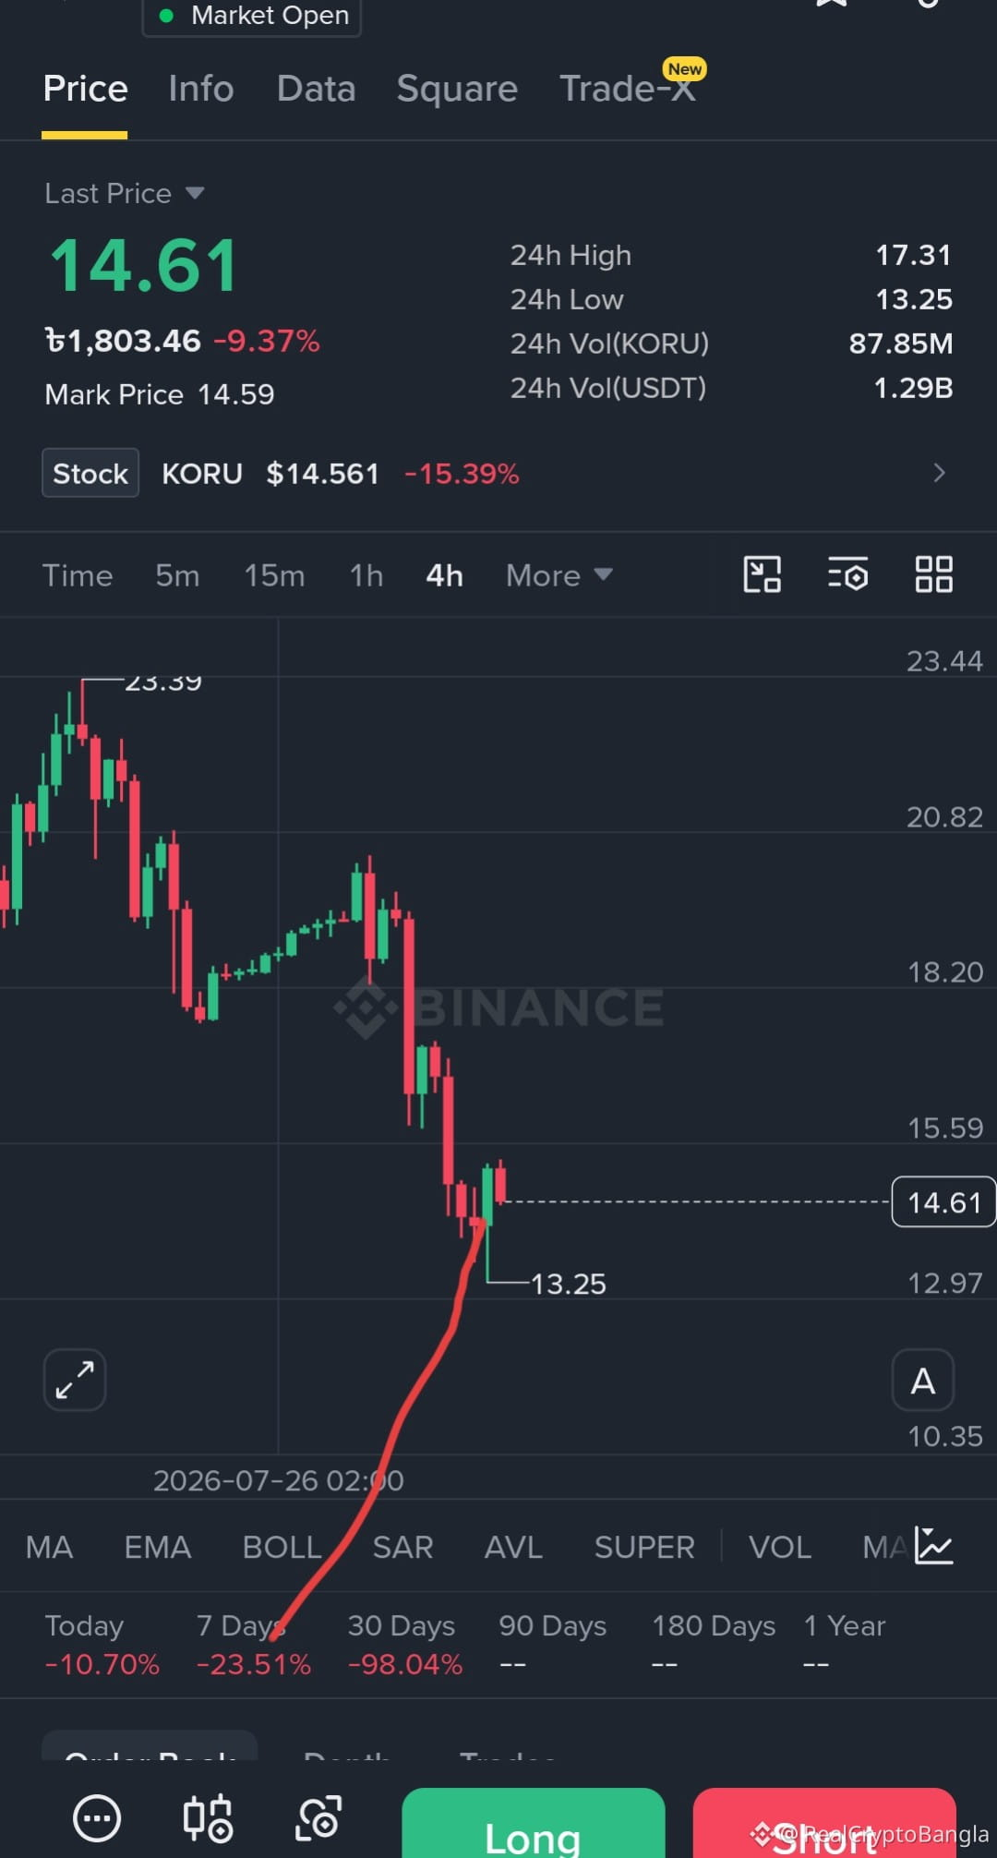Screen dimensions: 997x1858
Task: Toggle the auto-scale A button
Action: (923, 1381)
